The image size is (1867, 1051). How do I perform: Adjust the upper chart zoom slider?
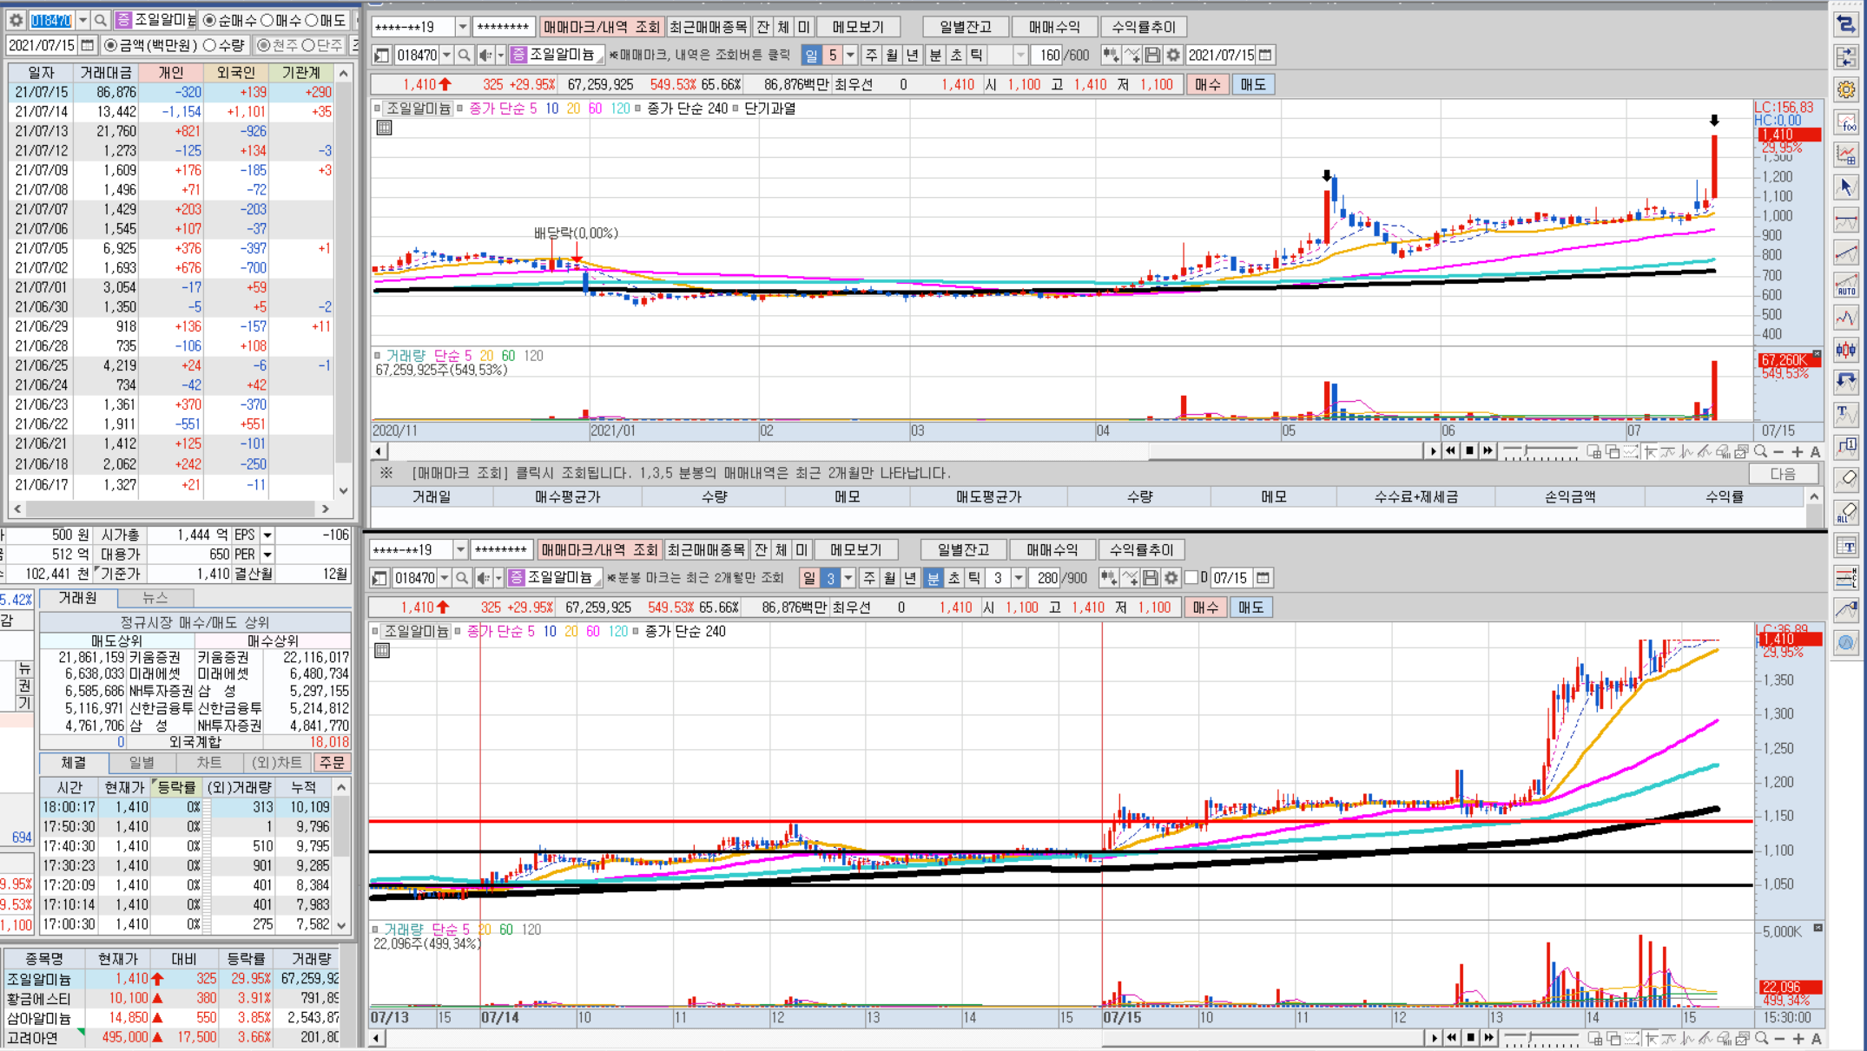(x=1526, y=451)
